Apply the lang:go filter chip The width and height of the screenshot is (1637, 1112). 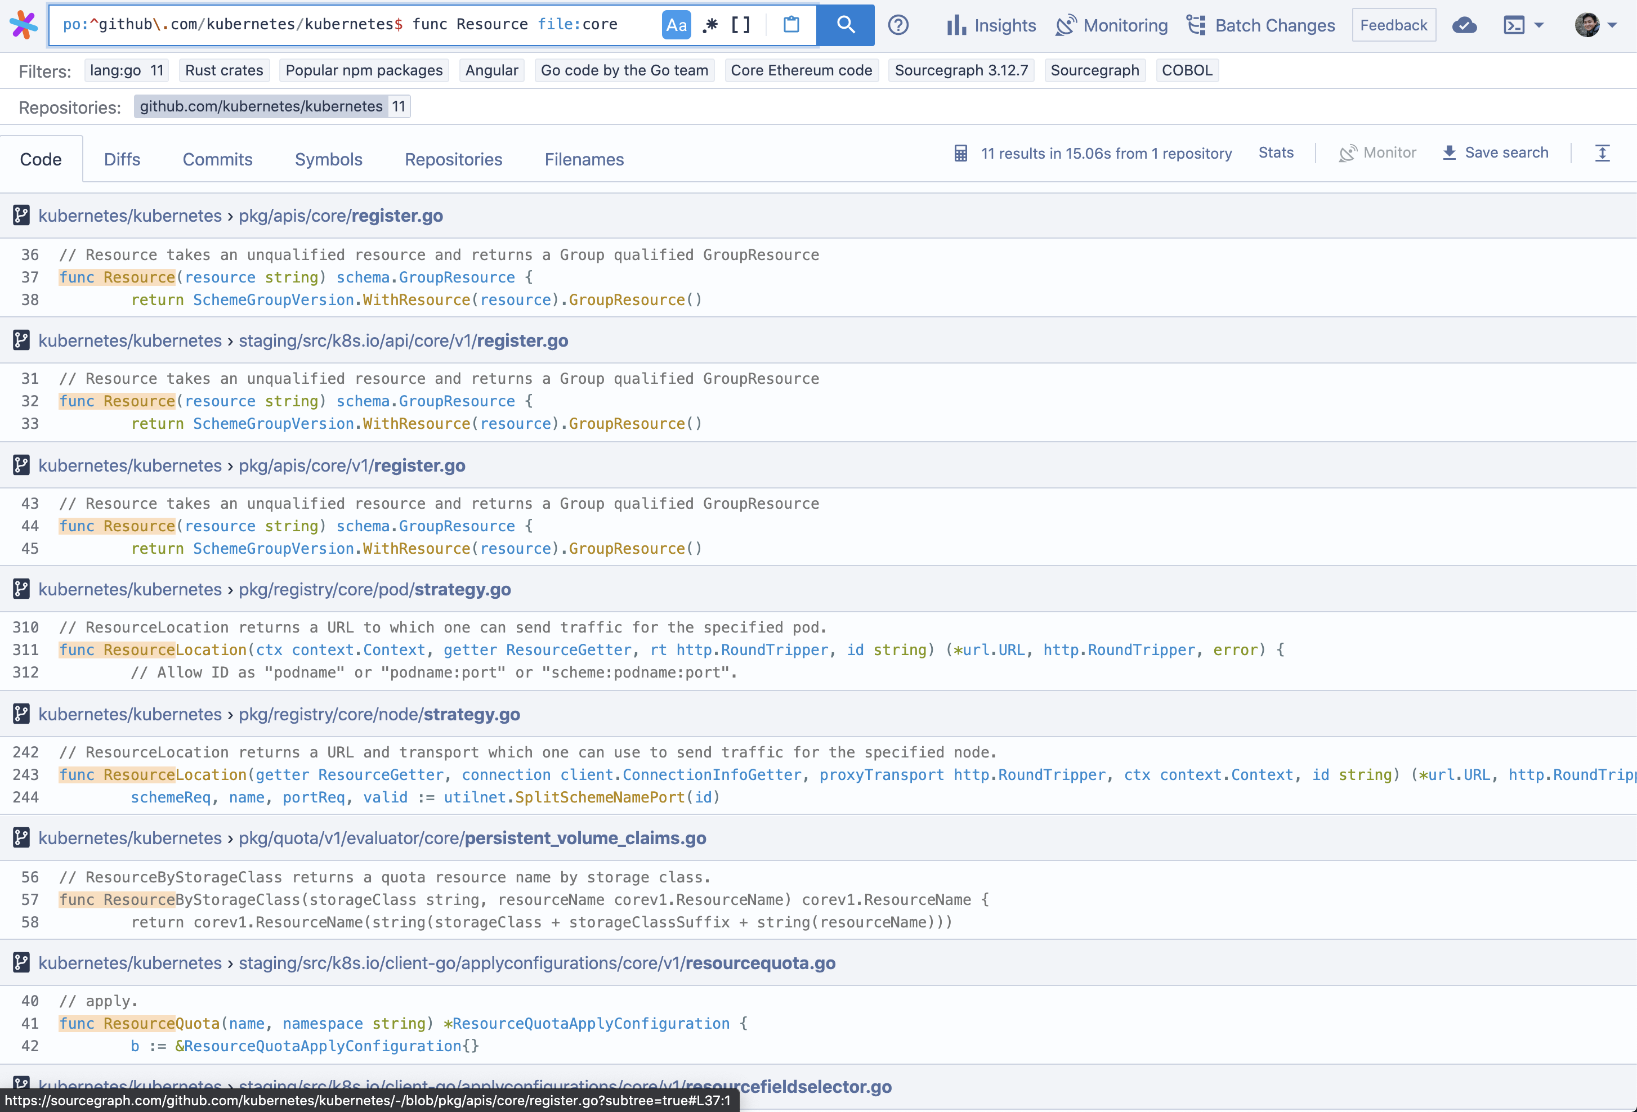coord(126,70)
